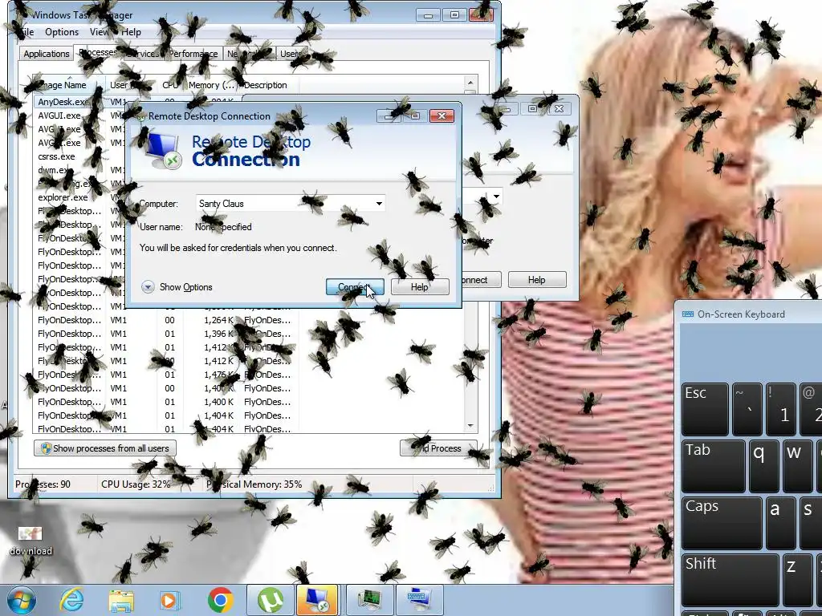Launch Google Chrome from the taskbar

(x=220, y=600)
